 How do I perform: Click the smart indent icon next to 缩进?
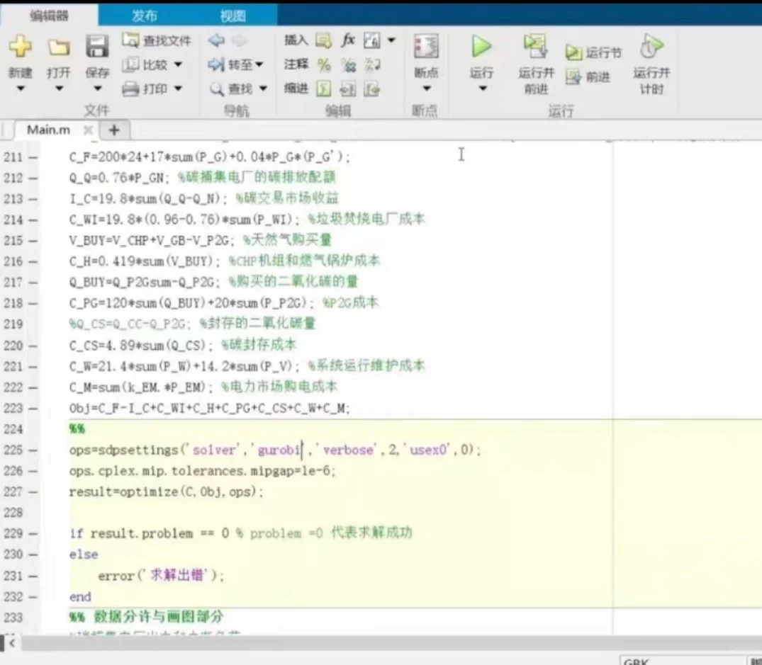(x=324, y=89)
